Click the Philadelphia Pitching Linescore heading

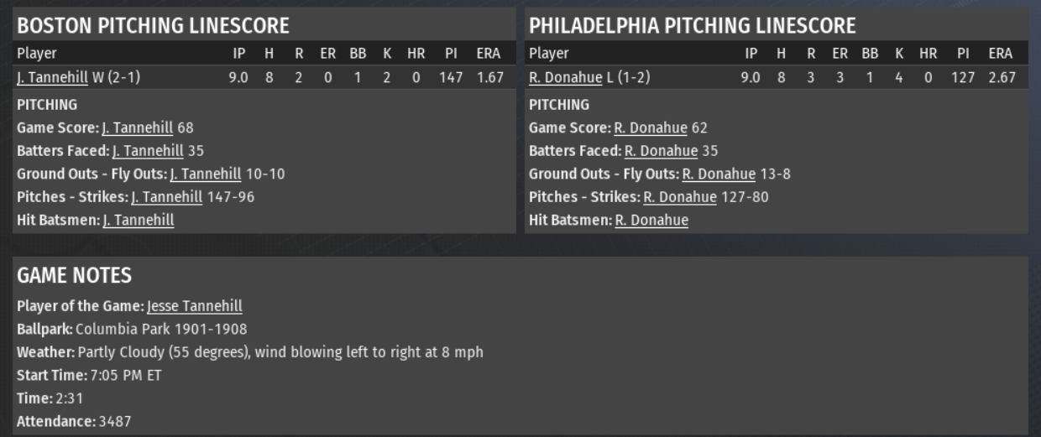pyautogui.click(x=693, y=26)
